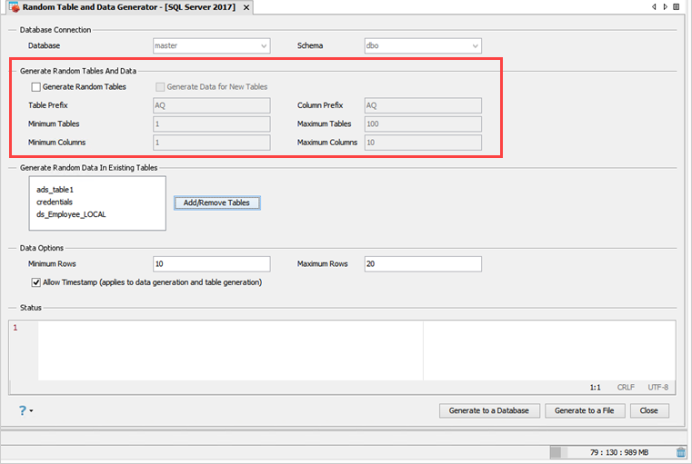Click the memory usage indicator bar
The height and width of the screenshot is (464, 692).
pos(613,452)
